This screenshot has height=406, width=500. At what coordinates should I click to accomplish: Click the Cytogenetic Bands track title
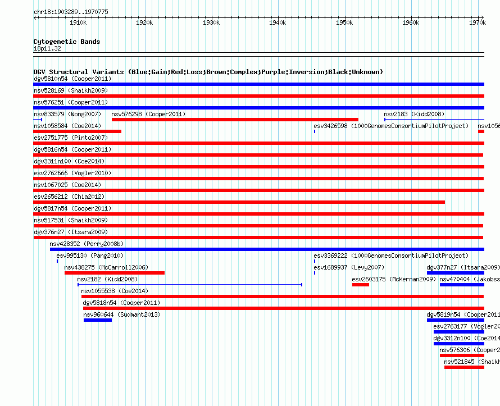click(x=67, y=42)
